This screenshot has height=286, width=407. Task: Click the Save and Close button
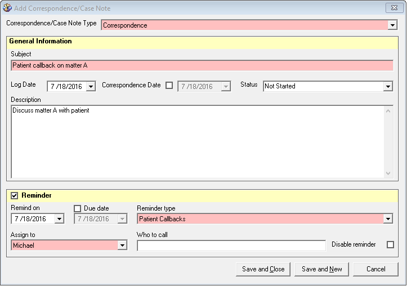pos(263,269)
